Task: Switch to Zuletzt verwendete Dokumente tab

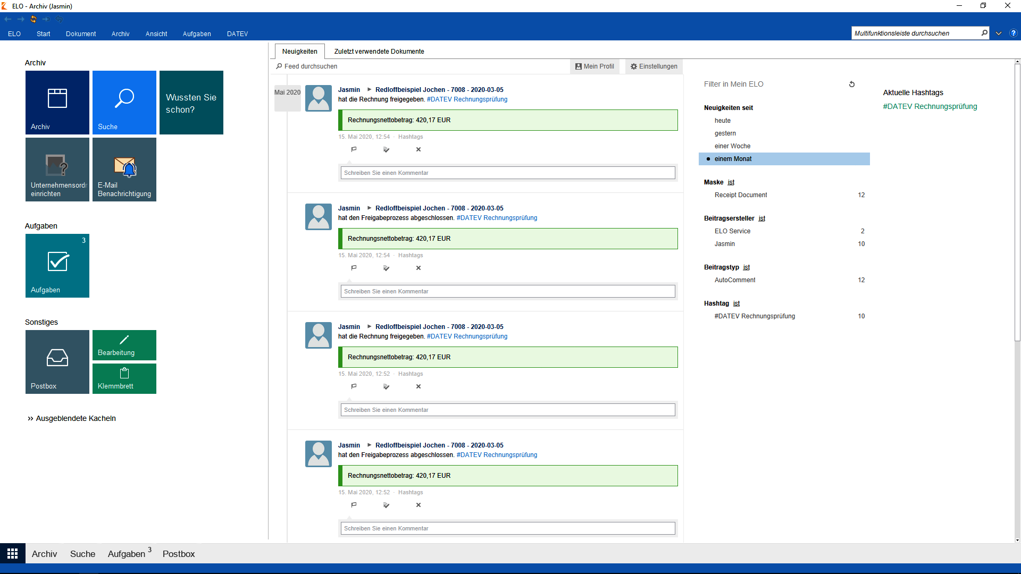Action: point(379,52)
